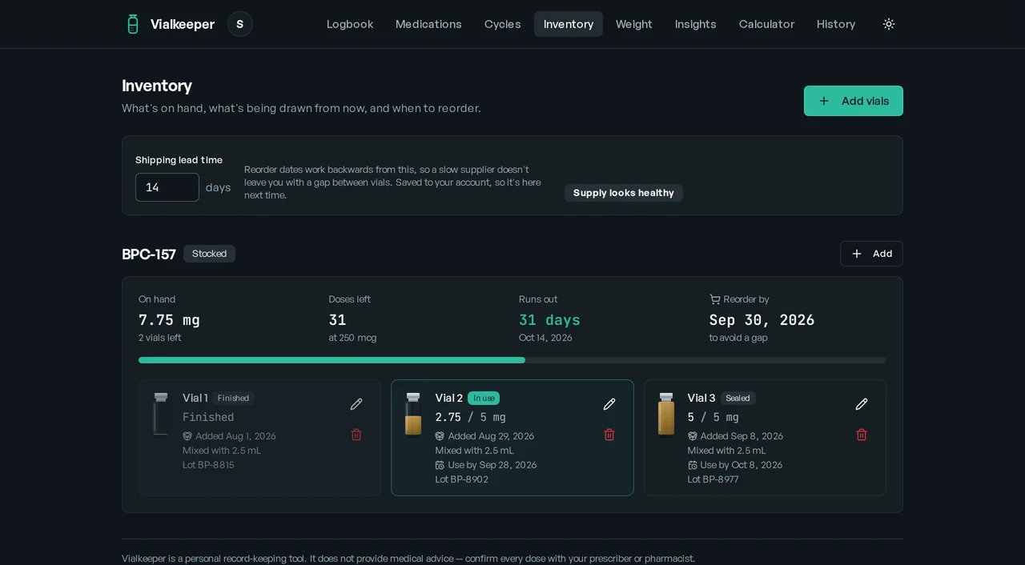Screen dimensions: 1025x565
Task: Click the Lot BP-8977 text
Action: 713,479
